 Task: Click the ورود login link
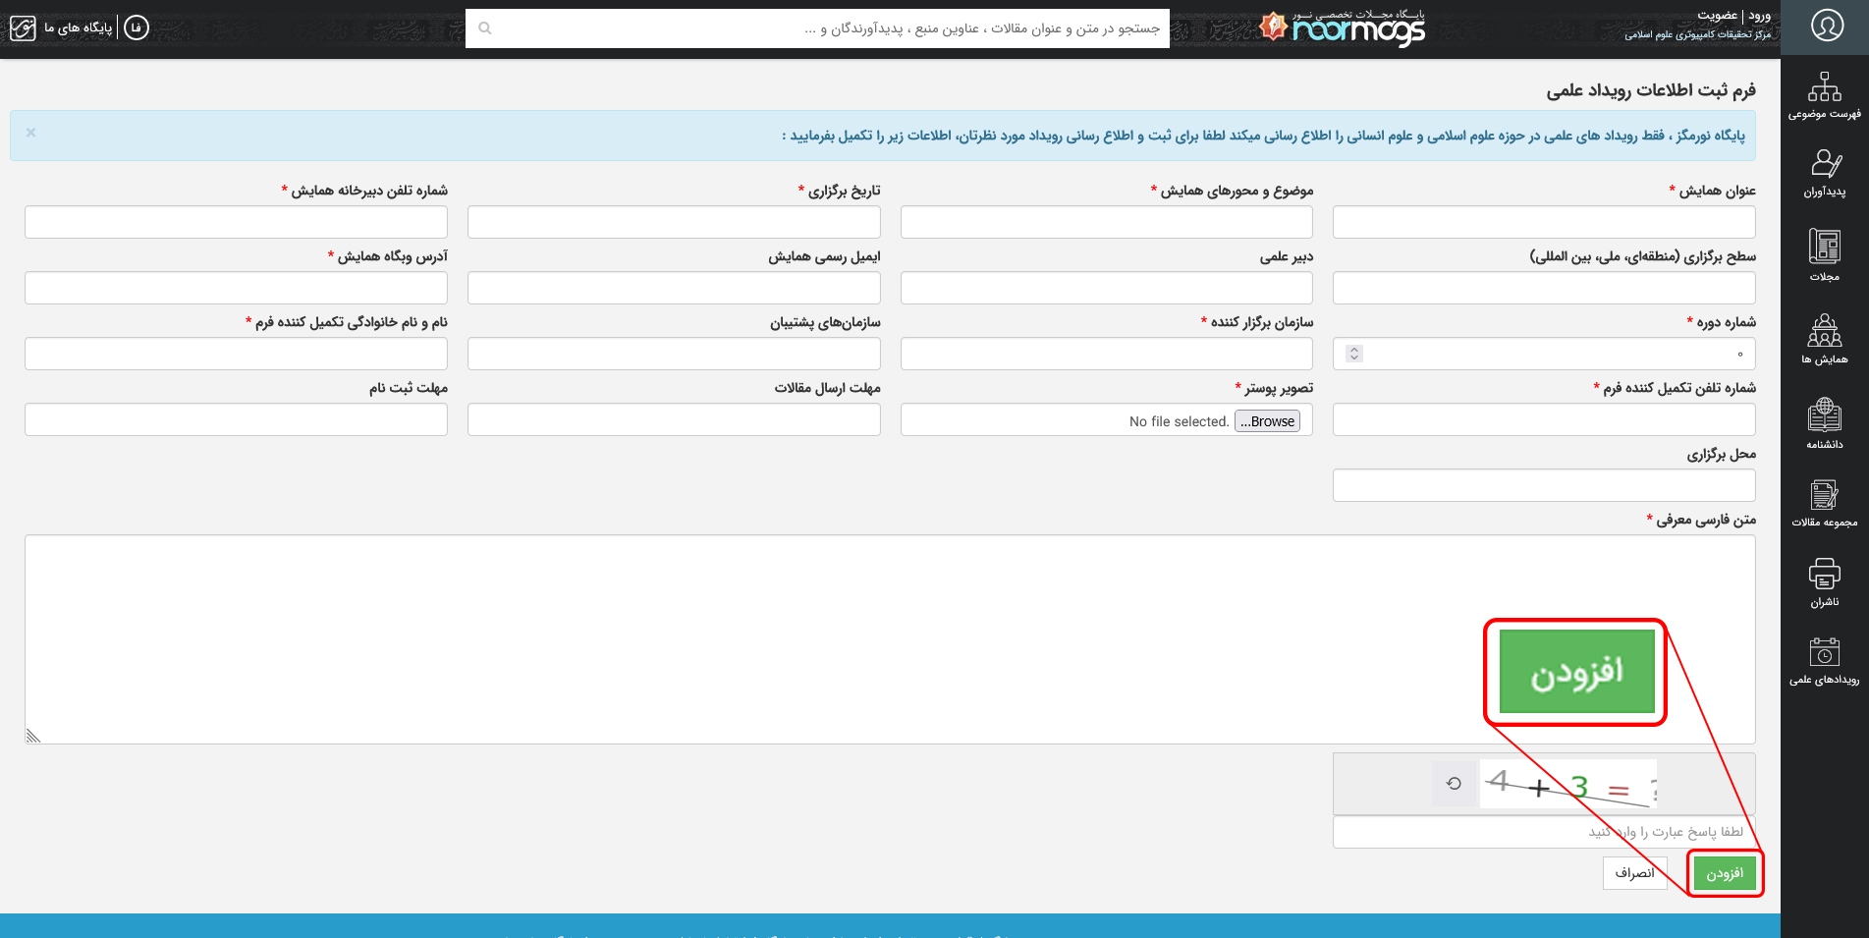click(1759, 16)
